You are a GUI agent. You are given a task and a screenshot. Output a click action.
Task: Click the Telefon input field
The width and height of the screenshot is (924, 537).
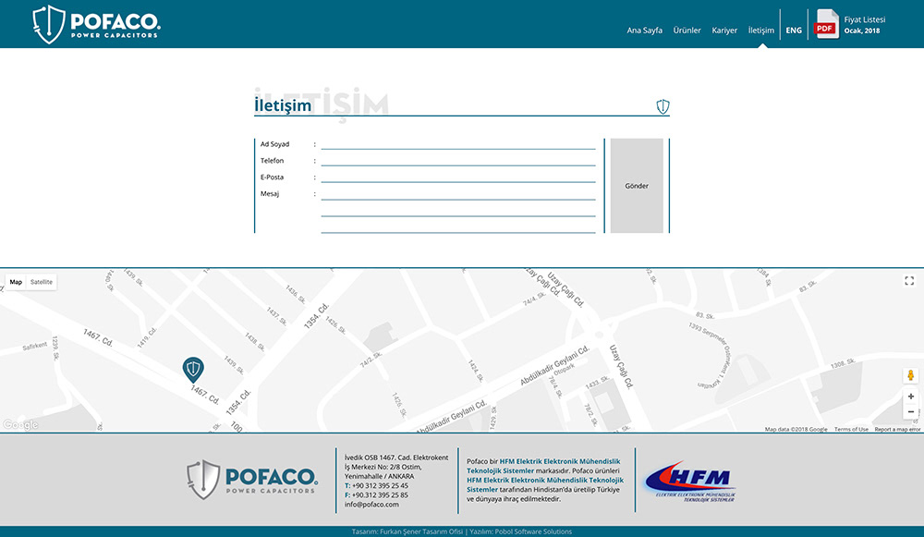pos(458,160)
